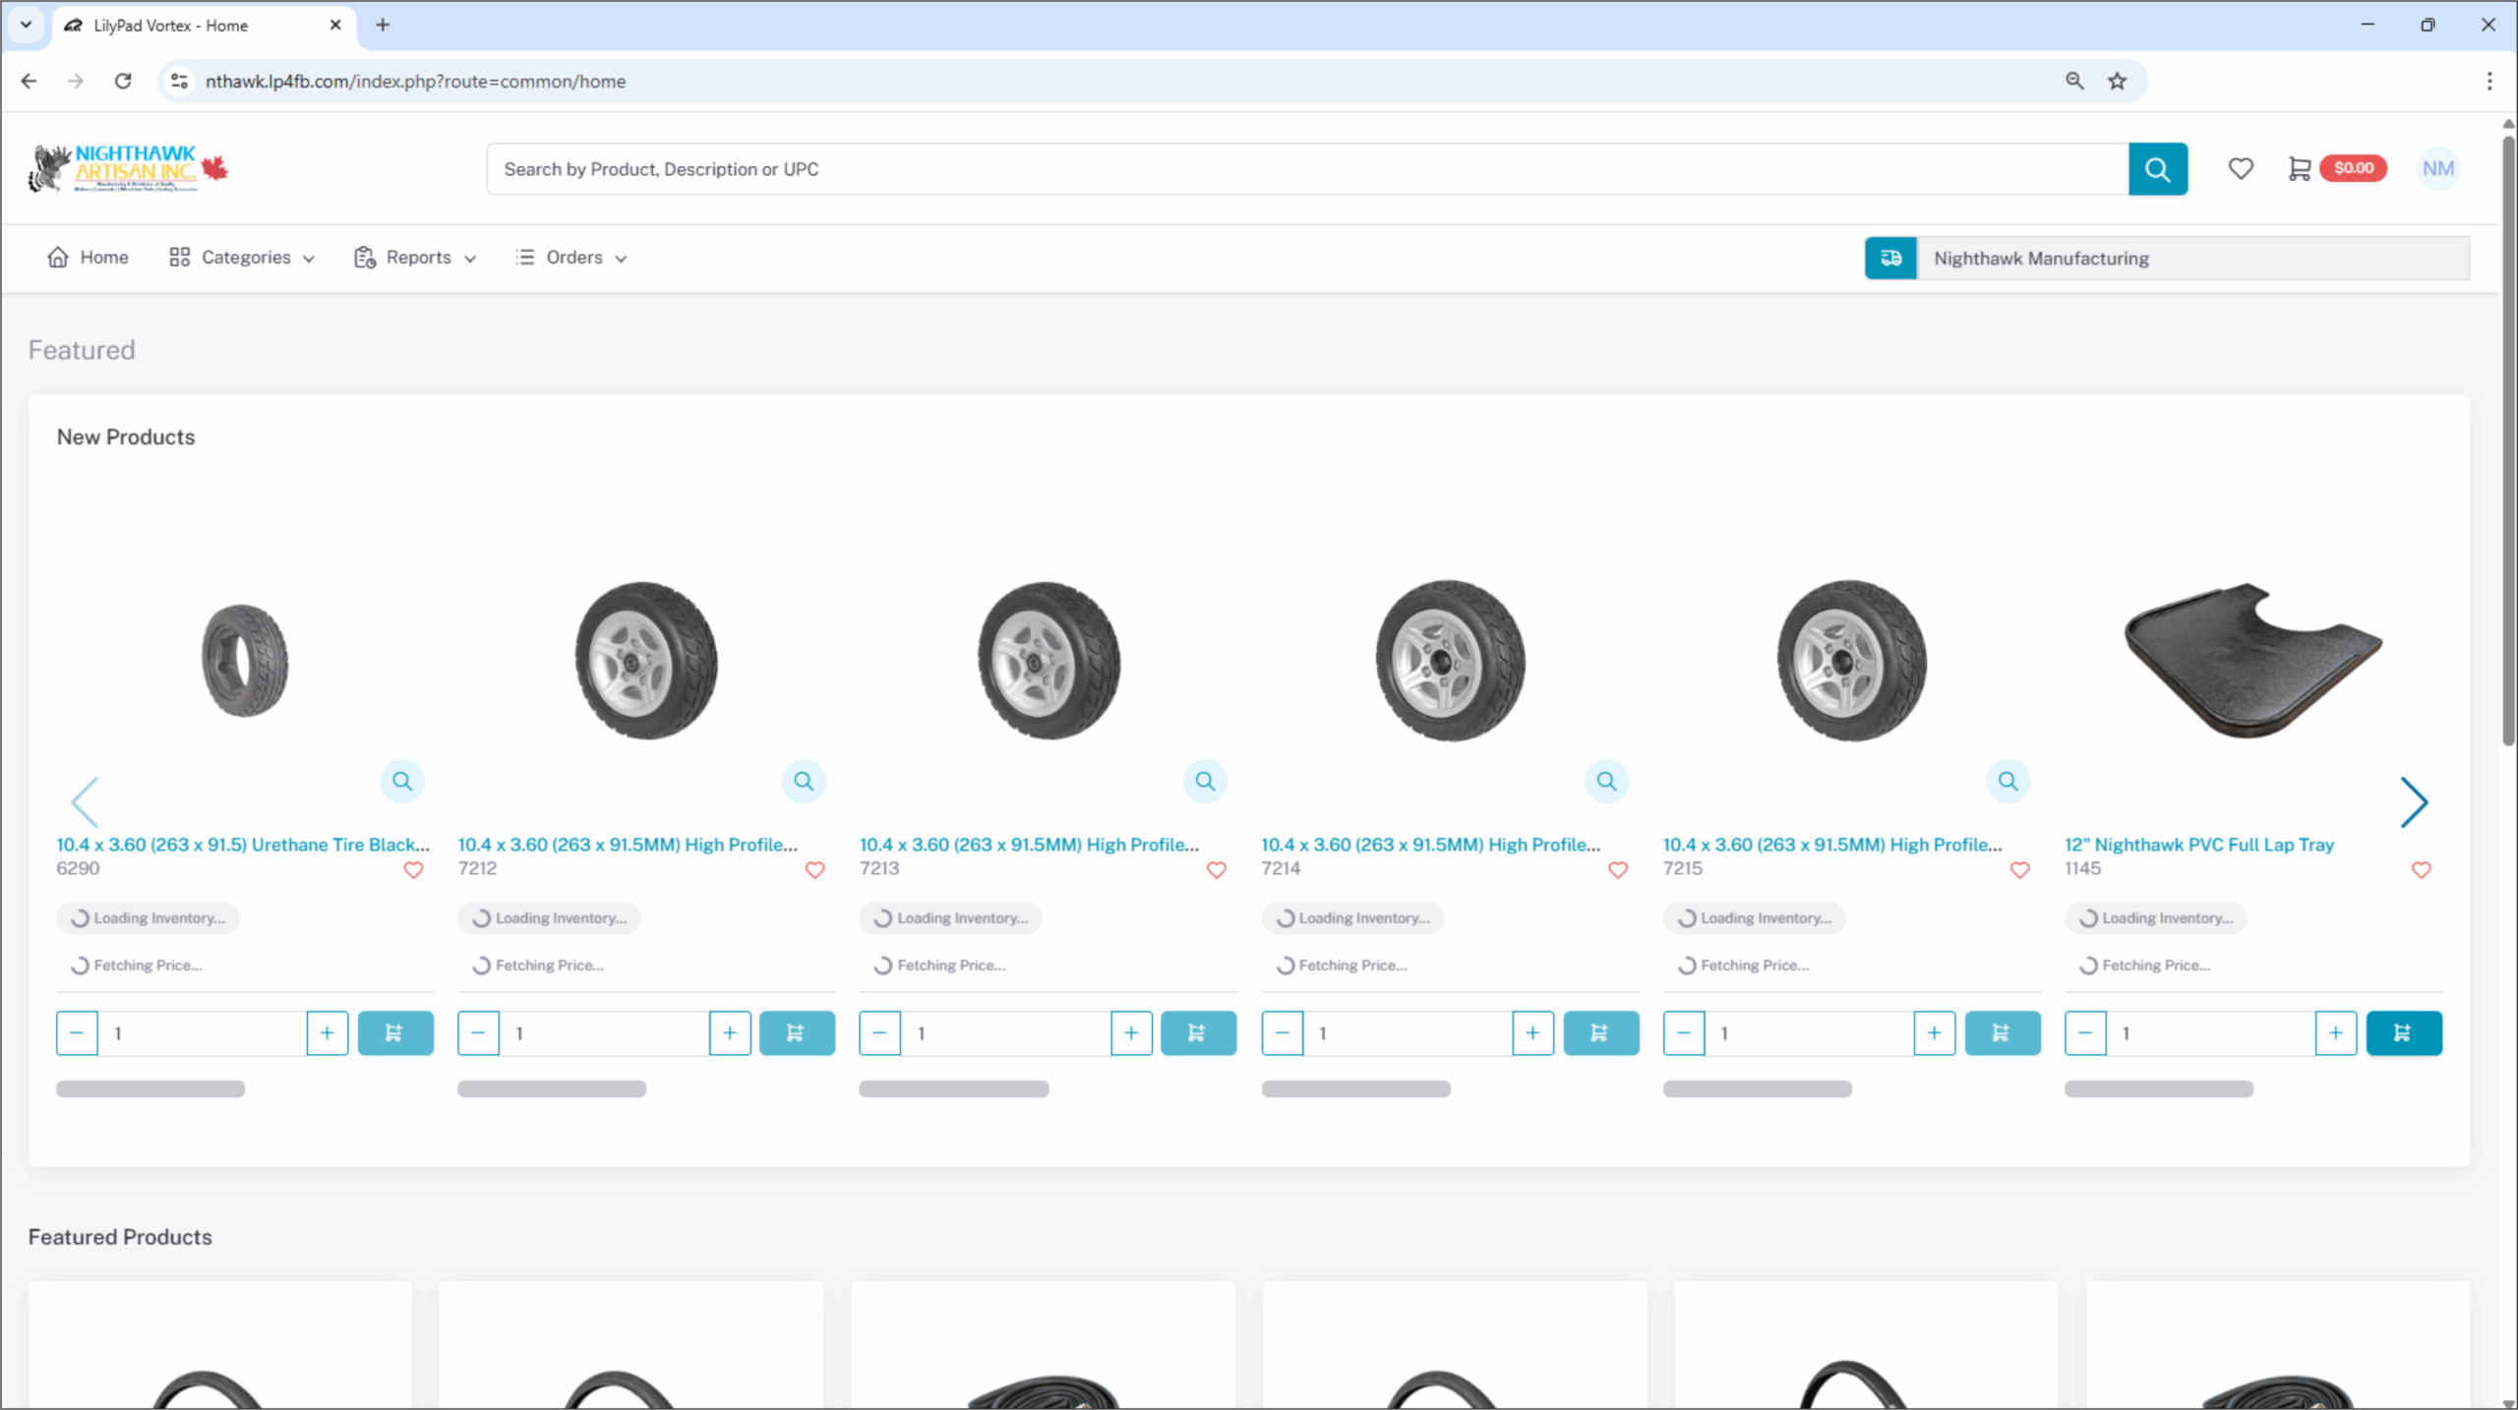Expand the Orders dropdown menu
This screenshot has width=2518, height=1410.
click(571, 258)
